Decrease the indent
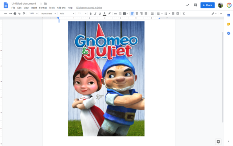233x146 pixels. tap(173, 14)
